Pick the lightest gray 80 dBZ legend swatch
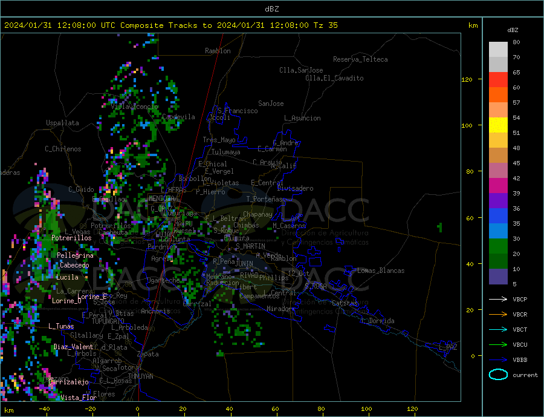This screenshot has width=544, height=417. [498, 50]
